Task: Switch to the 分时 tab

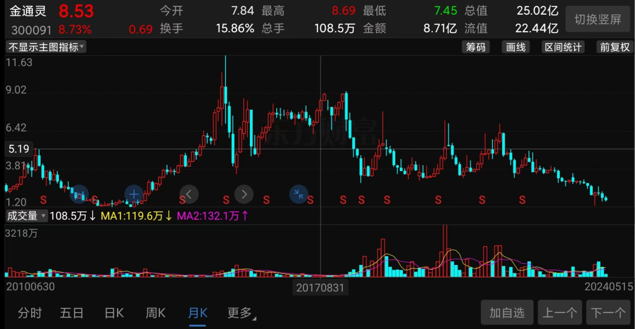Action: coord(30,313)
